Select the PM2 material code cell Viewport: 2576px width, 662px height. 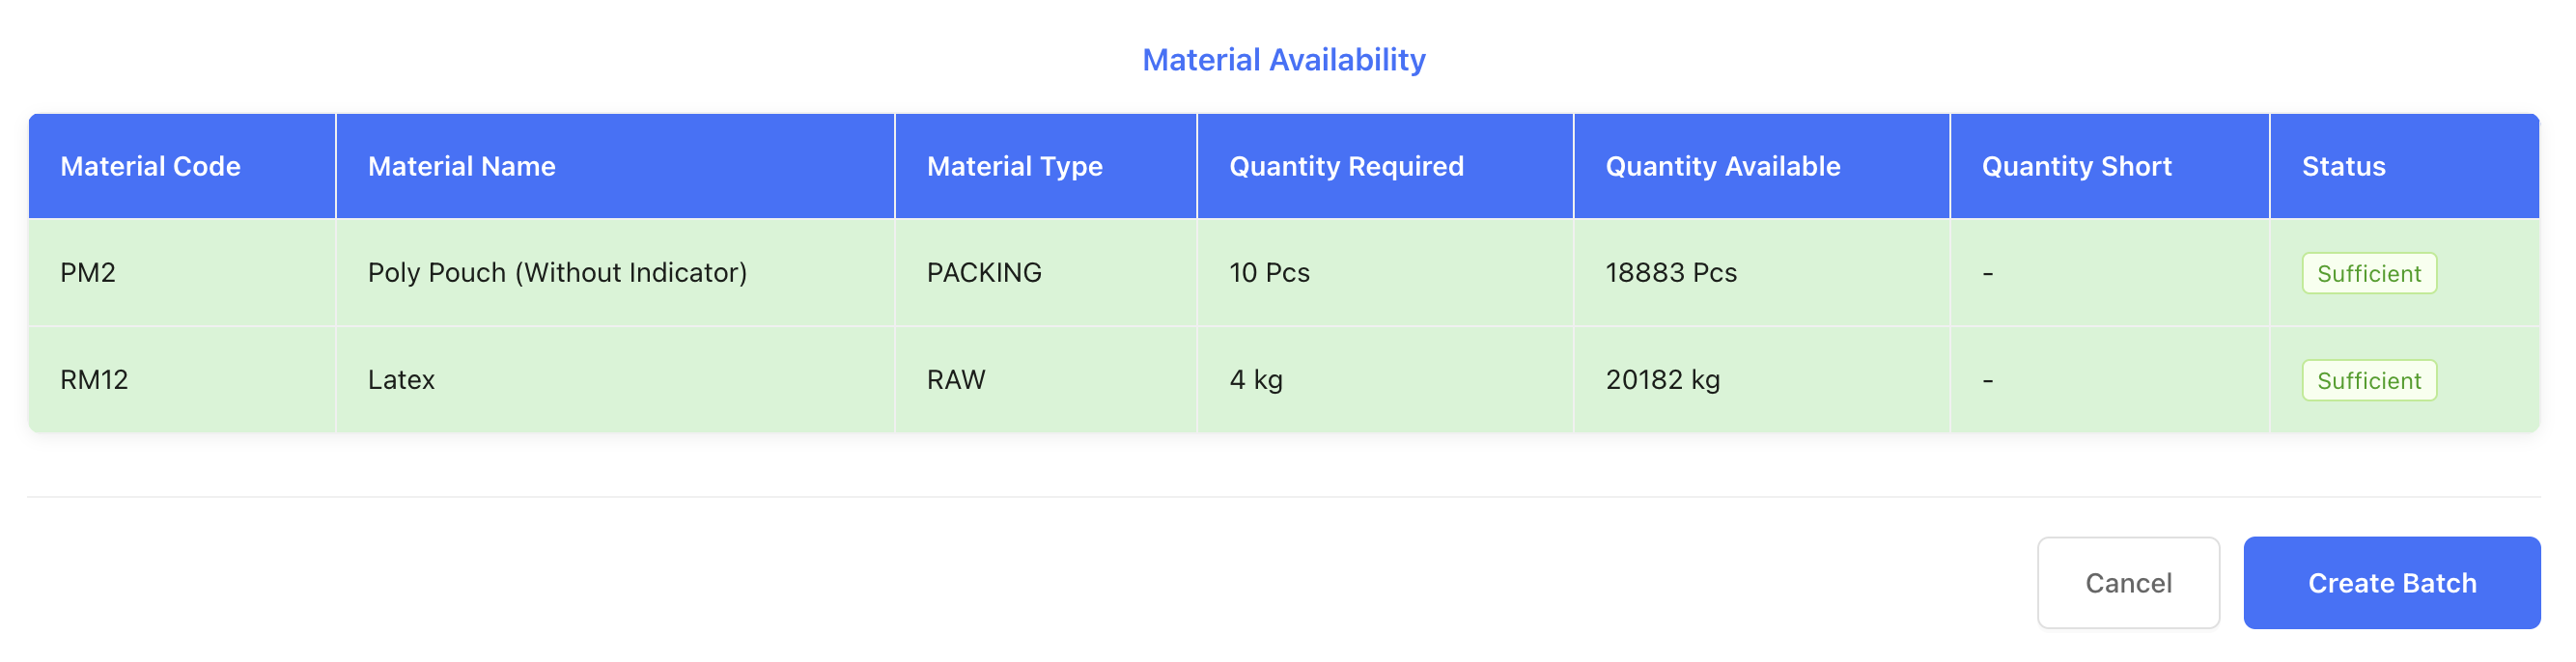pos(88,272)
